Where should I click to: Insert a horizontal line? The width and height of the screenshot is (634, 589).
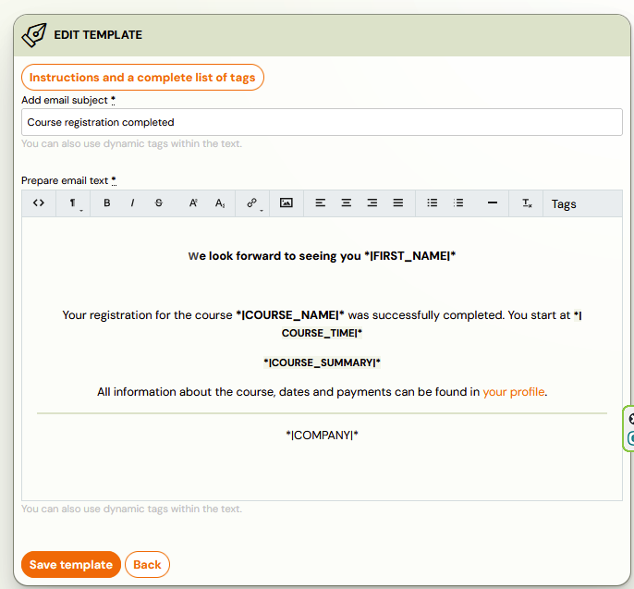(x=493, y=203)
